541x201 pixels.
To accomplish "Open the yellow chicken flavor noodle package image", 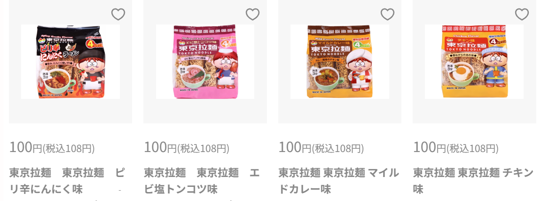I will 474,62.
